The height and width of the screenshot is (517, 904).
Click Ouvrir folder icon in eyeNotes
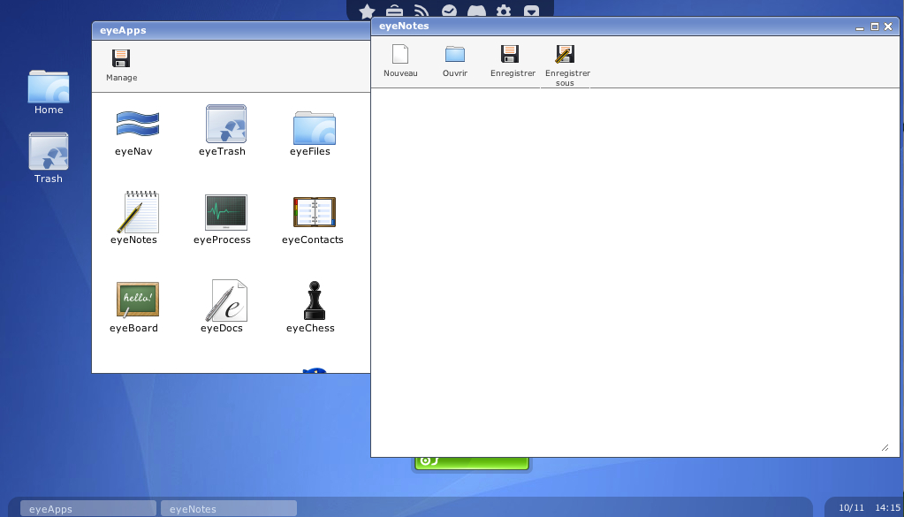(455, 54)
